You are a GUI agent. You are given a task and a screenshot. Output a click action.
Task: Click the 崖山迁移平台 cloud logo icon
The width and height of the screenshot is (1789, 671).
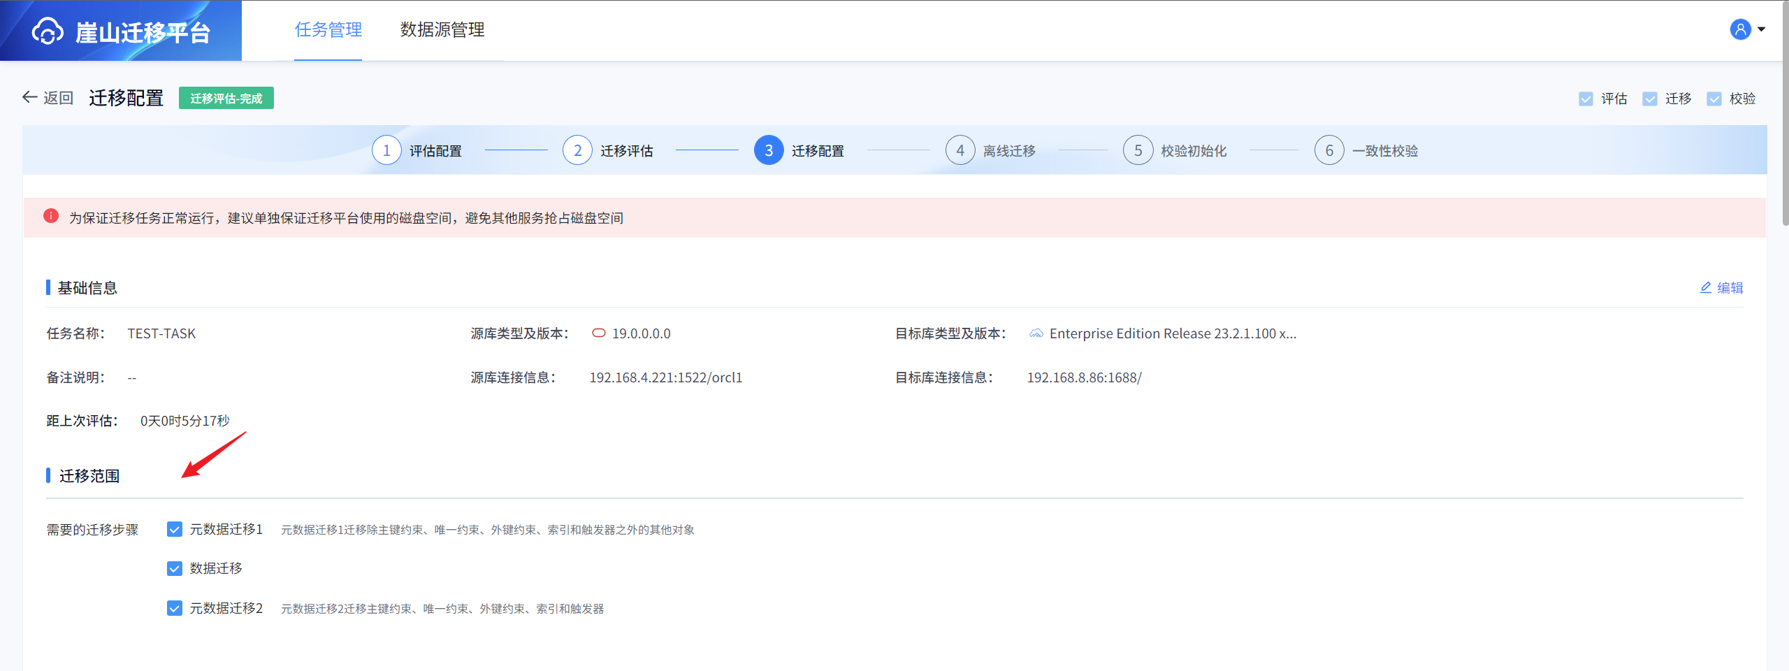tap(48, 31)
